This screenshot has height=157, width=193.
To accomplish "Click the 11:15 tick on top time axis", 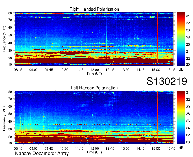I will pyautogui.click(x=79, y=70).
